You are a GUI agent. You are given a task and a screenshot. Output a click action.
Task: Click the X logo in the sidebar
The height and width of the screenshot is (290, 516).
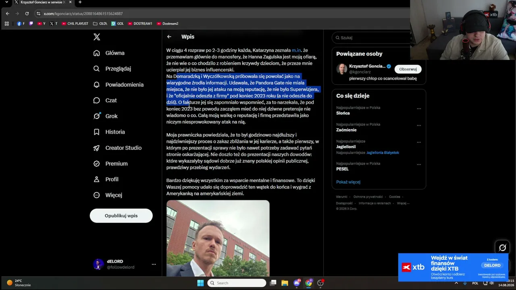pos(97,37)
